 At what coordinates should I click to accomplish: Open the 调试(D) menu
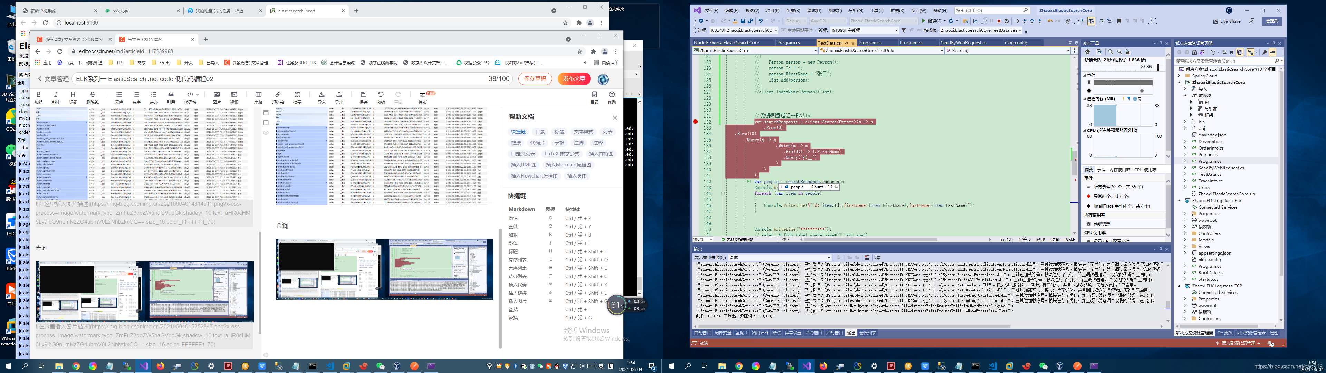tap(814, 10)
